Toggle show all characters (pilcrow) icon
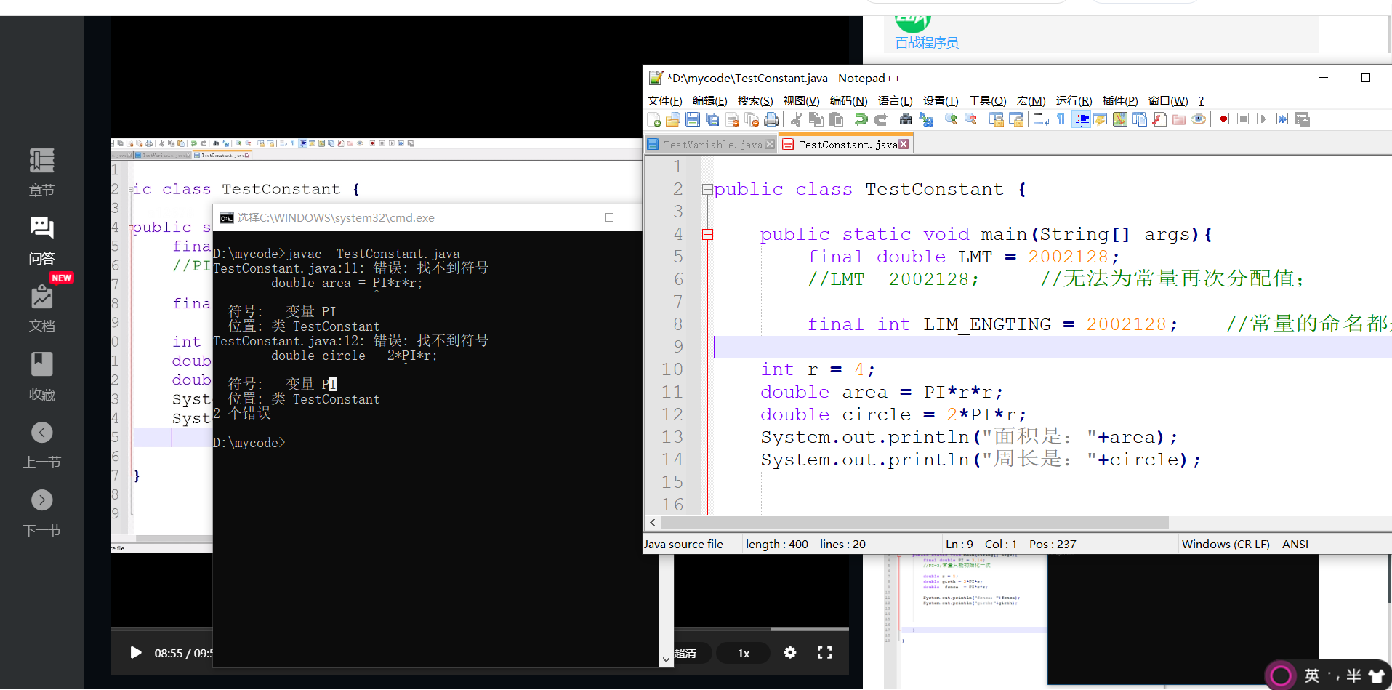This screenshot has height=690, width=1392. [1061, 119]
